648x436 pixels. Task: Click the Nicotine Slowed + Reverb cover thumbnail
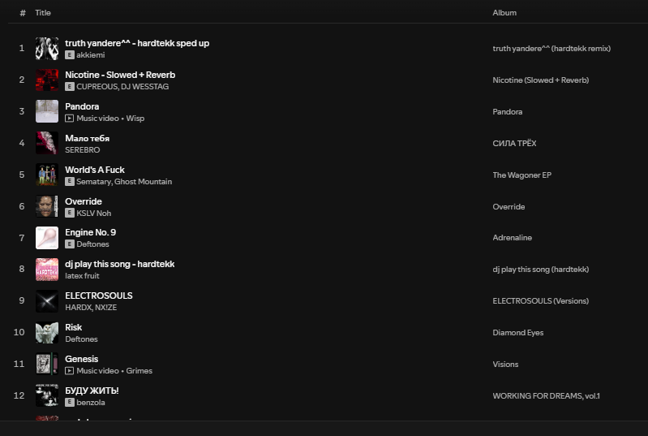coord(47,80)
